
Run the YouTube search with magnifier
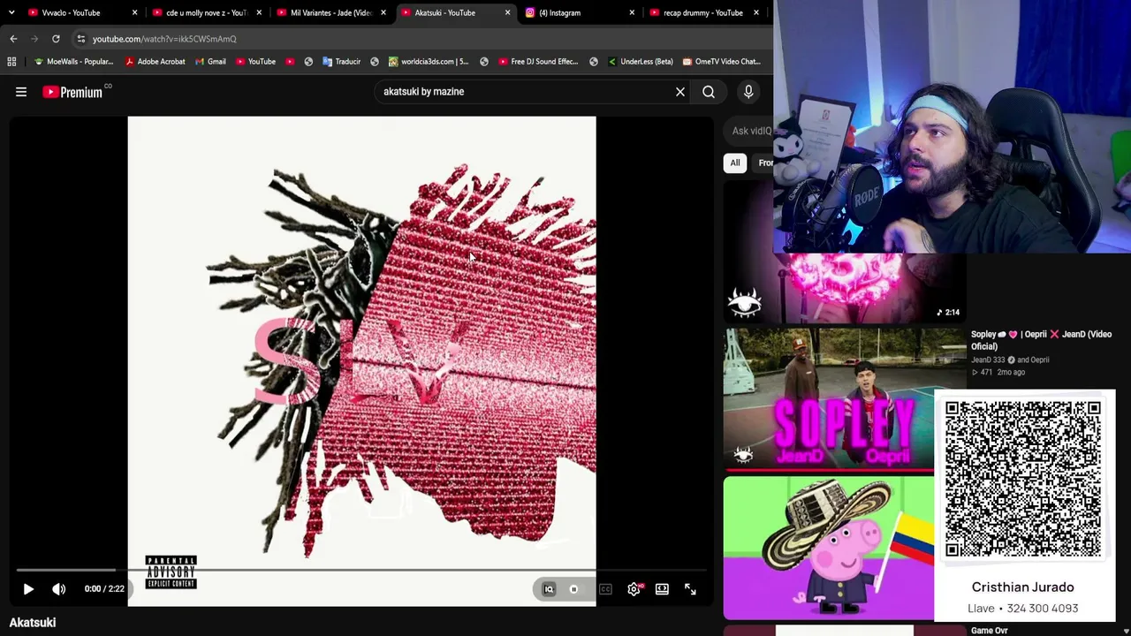pos(709,92)
